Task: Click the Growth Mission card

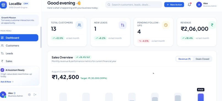Action: tap(19, 20)
